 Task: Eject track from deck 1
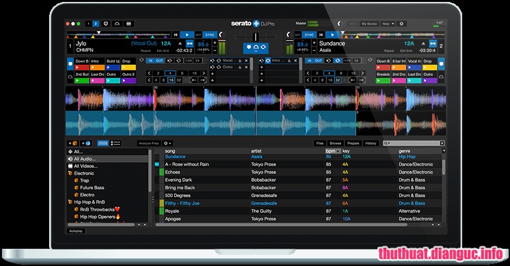pos(180,43)
